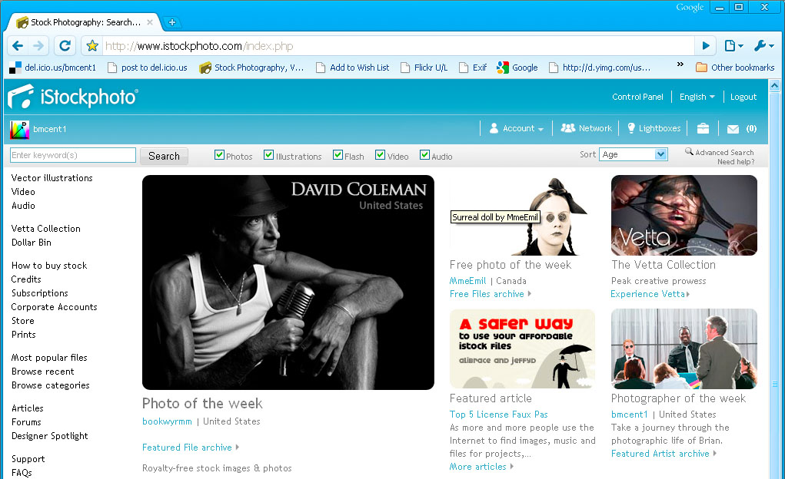Close the Stock Photography tab
785x479 pixels.
(150, 22)
